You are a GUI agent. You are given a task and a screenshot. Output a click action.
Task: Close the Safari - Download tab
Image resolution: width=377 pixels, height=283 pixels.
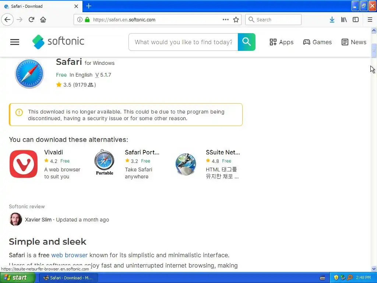pos(76,6)
